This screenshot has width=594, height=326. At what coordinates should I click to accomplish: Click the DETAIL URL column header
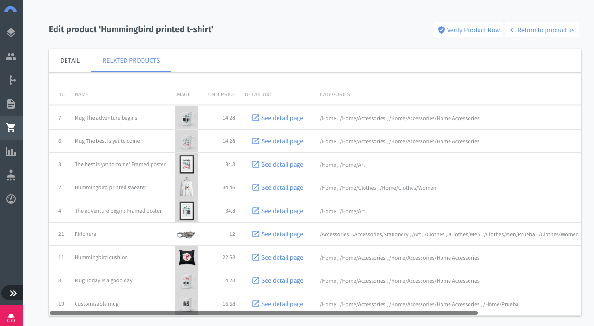point(259,94)
